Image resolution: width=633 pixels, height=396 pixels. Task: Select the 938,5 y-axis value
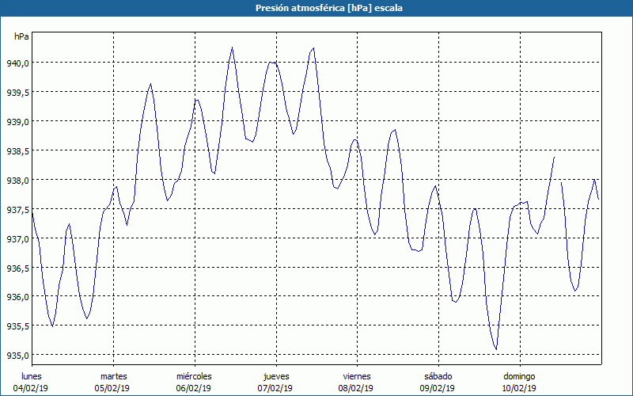tap(17, 150)
